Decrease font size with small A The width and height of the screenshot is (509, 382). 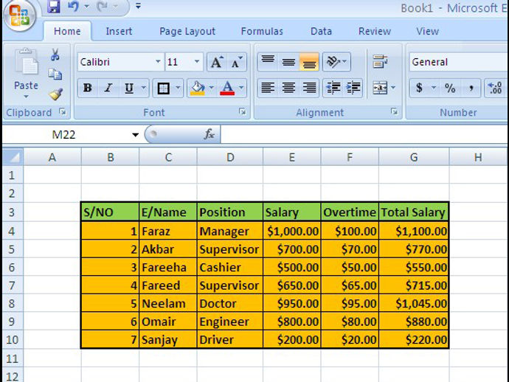point(237,62)
